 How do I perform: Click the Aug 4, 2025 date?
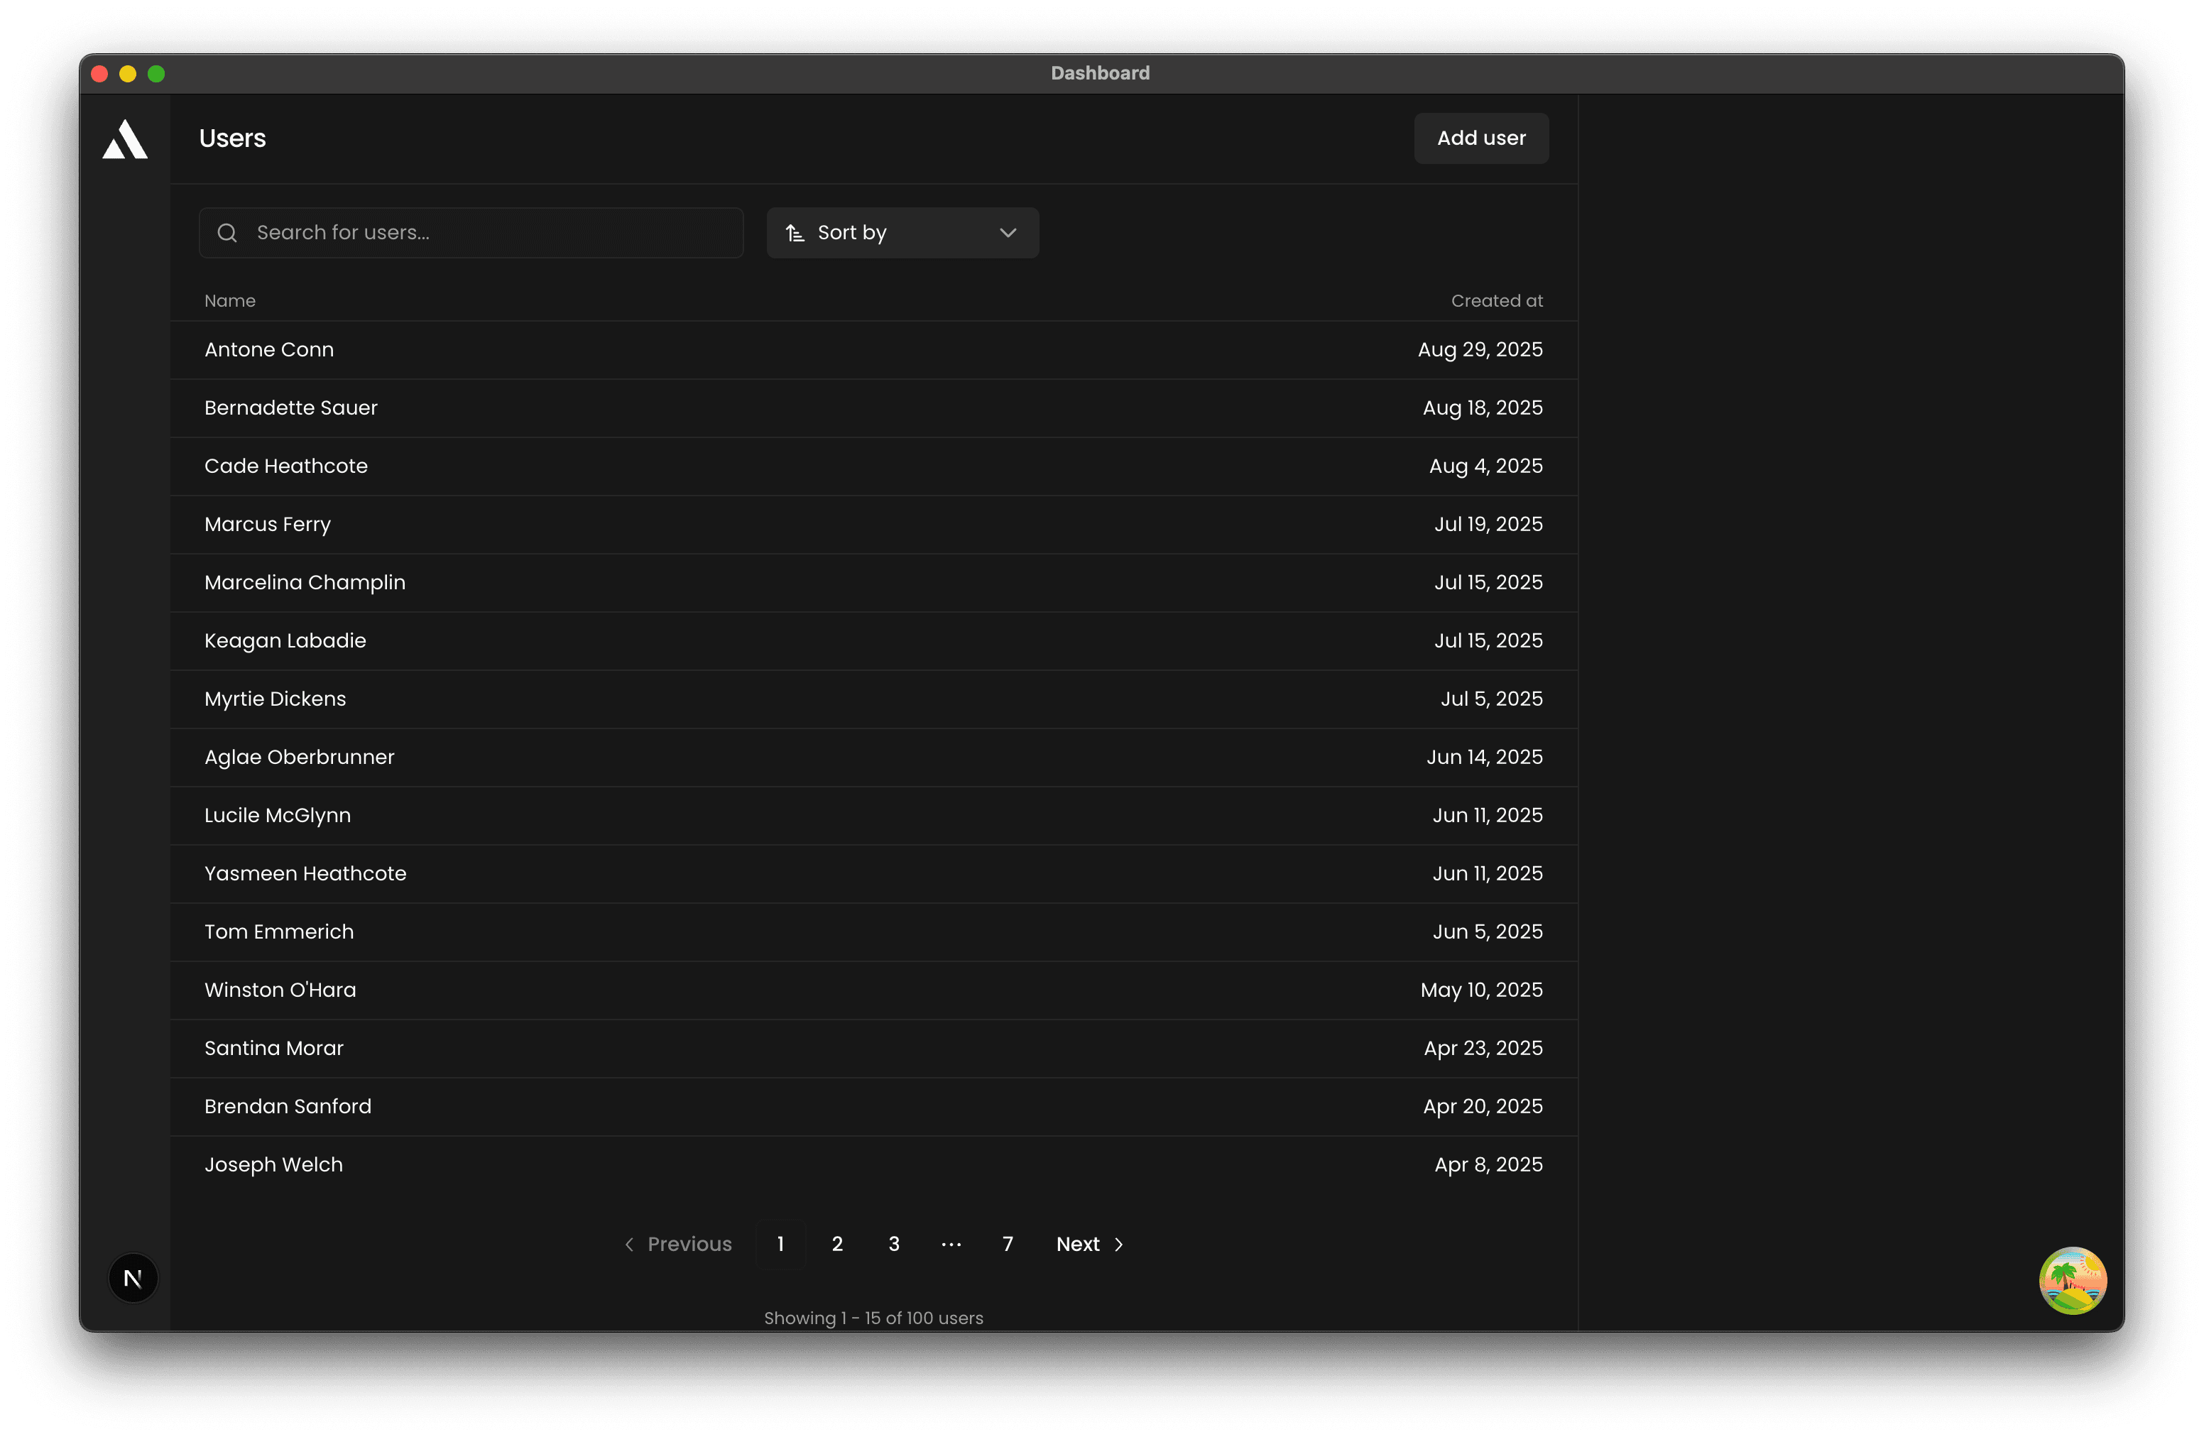coord(1485,466)
